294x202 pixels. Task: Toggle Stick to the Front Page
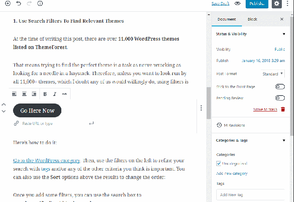(x=280, y=87)
